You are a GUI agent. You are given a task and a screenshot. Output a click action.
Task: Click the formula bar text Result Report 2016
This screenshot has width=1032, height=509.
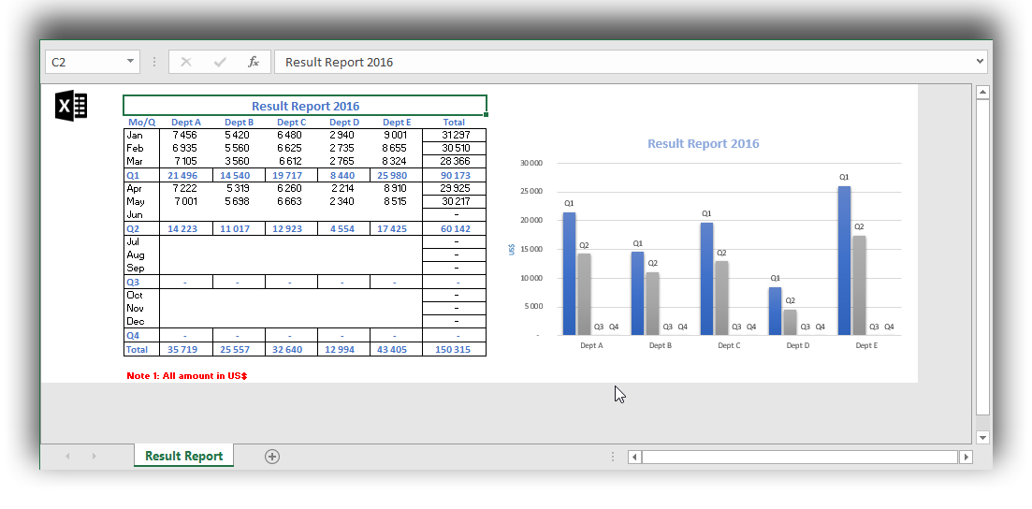[x=339, y=62]
